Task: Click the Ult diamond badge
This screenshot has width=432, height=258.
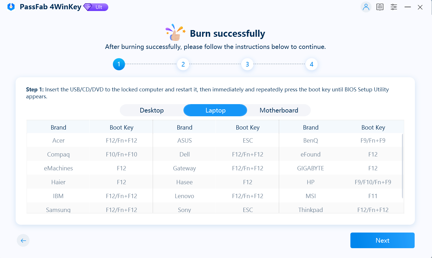Action: click(96, 7)
